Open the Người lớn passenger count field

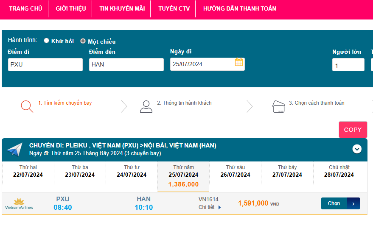pos(348,65)
